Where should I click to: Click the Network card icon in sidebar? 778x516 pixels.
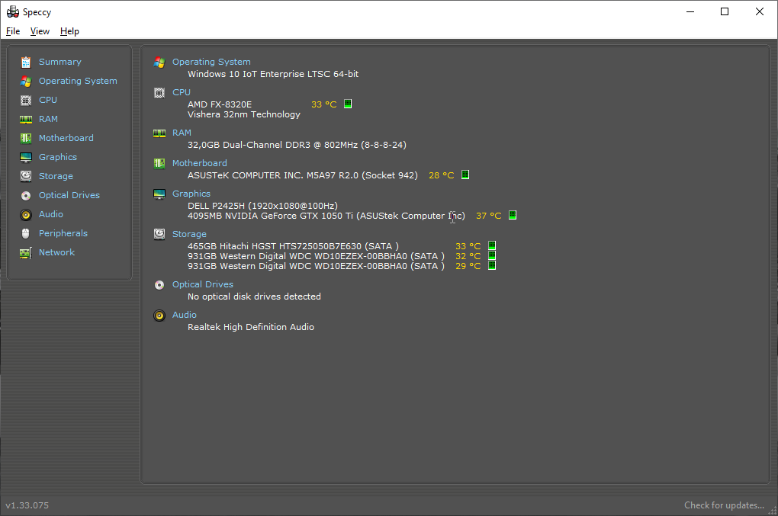[x=26, y=253]
